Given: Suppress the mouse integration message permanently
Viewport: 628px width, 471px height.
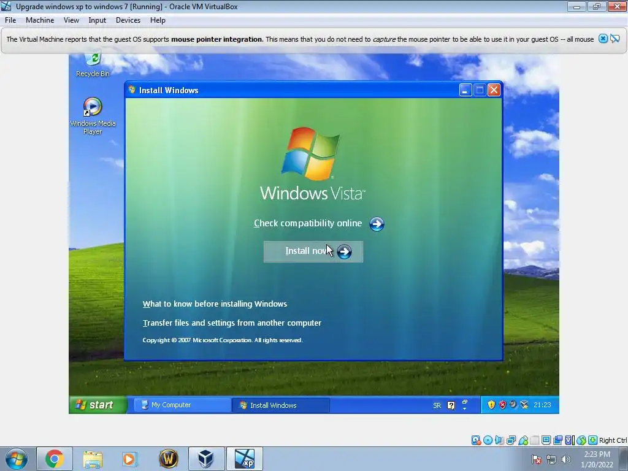Looking at the screenshot, I should pyautogui.click(x=615, y=39).
